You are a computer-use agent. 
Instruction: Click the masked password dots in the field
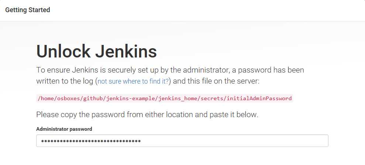coord(91,141)
